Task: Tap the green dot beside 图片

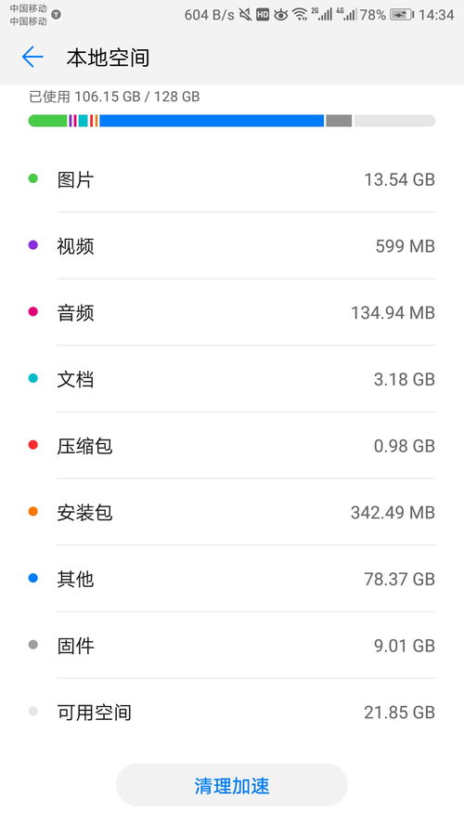Action: point(33,178)
